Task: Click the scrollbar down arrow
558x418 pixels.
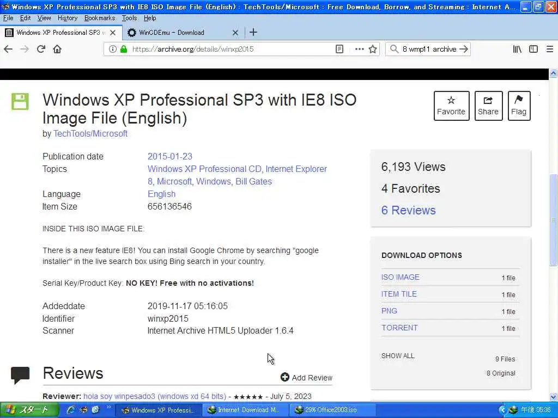Action: point(553,397)
